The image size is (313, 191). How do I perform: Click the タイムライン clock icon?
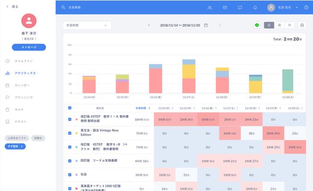[x=7, y=61]
